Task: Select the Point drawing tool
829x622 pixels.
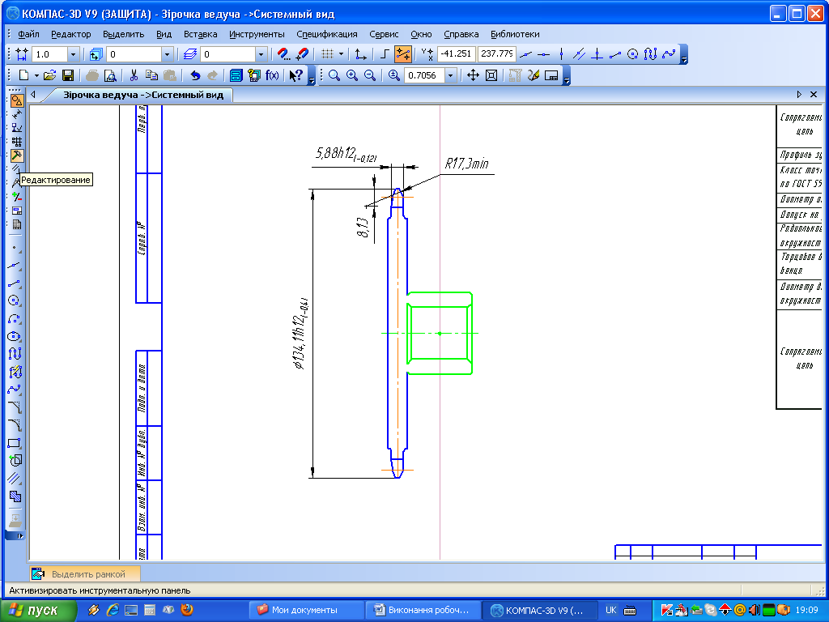Action: (15, 248)
